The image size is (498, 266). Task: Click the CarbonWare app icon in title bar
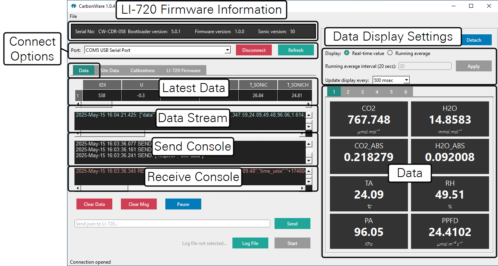73,6
